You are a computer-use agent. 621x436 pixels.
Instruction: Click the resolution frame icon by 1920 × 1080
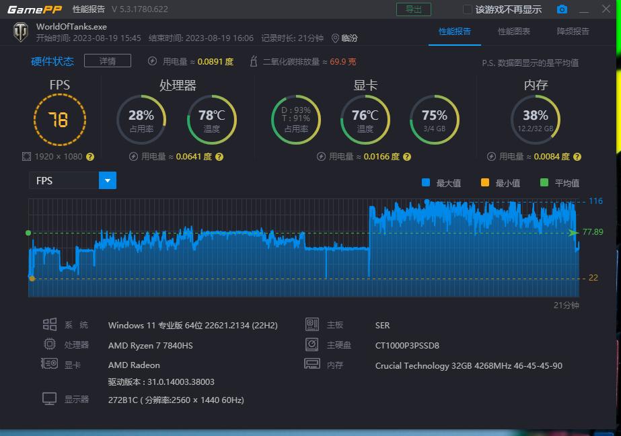(26, 156)
